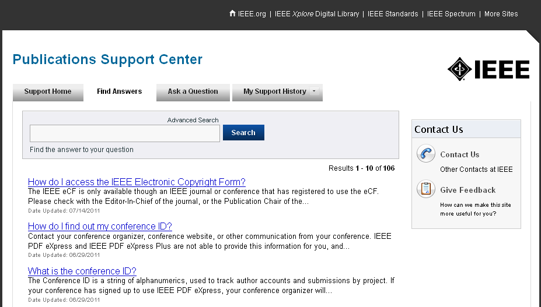Open the IEEE Electronic Copyright Form question
This screenshot has width=541, height=307.
[x=137, y=182]
